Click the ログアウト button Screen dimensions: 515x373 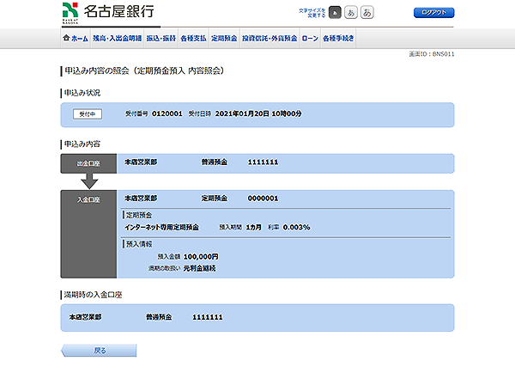pyautogui.click(x=433, y=13)
